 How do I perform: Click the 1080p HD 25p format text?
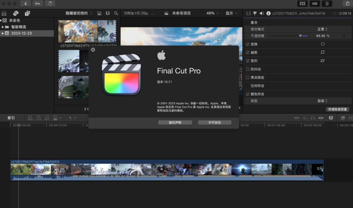139,13
